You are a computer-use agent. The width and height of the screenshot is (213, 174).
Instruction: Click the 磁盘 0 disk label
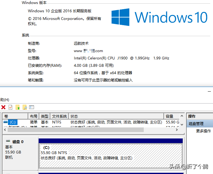[x=18, y=142]
